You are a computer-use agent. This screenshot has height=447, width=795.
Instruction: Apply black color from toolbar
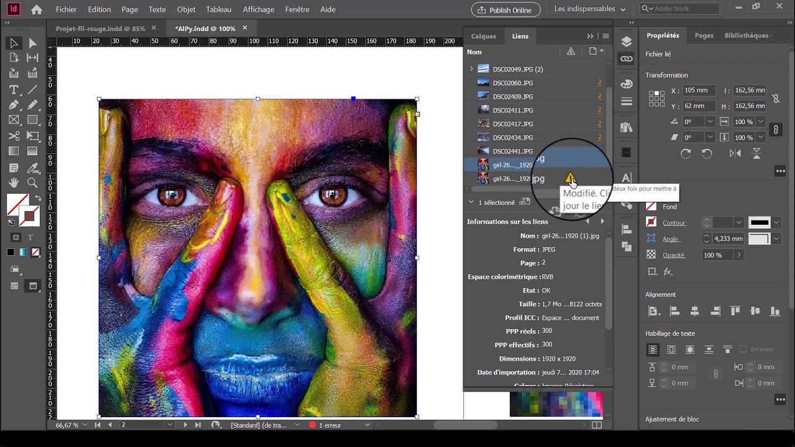pyautogui.click(x=11, y=252)
